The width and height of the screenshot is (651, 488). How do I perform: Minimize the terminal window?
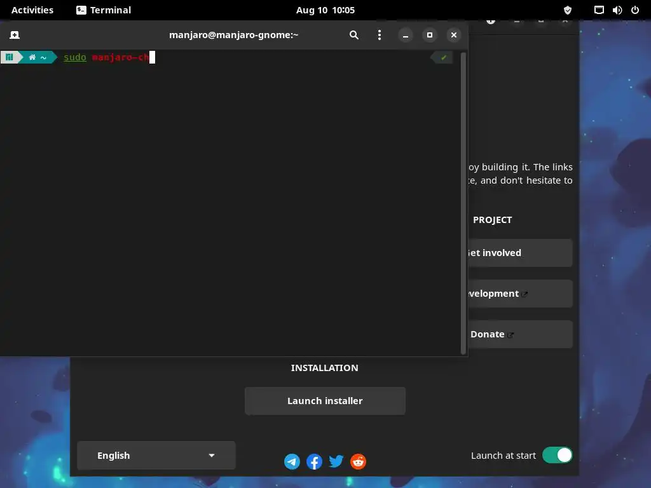click(x=406, y=36)
